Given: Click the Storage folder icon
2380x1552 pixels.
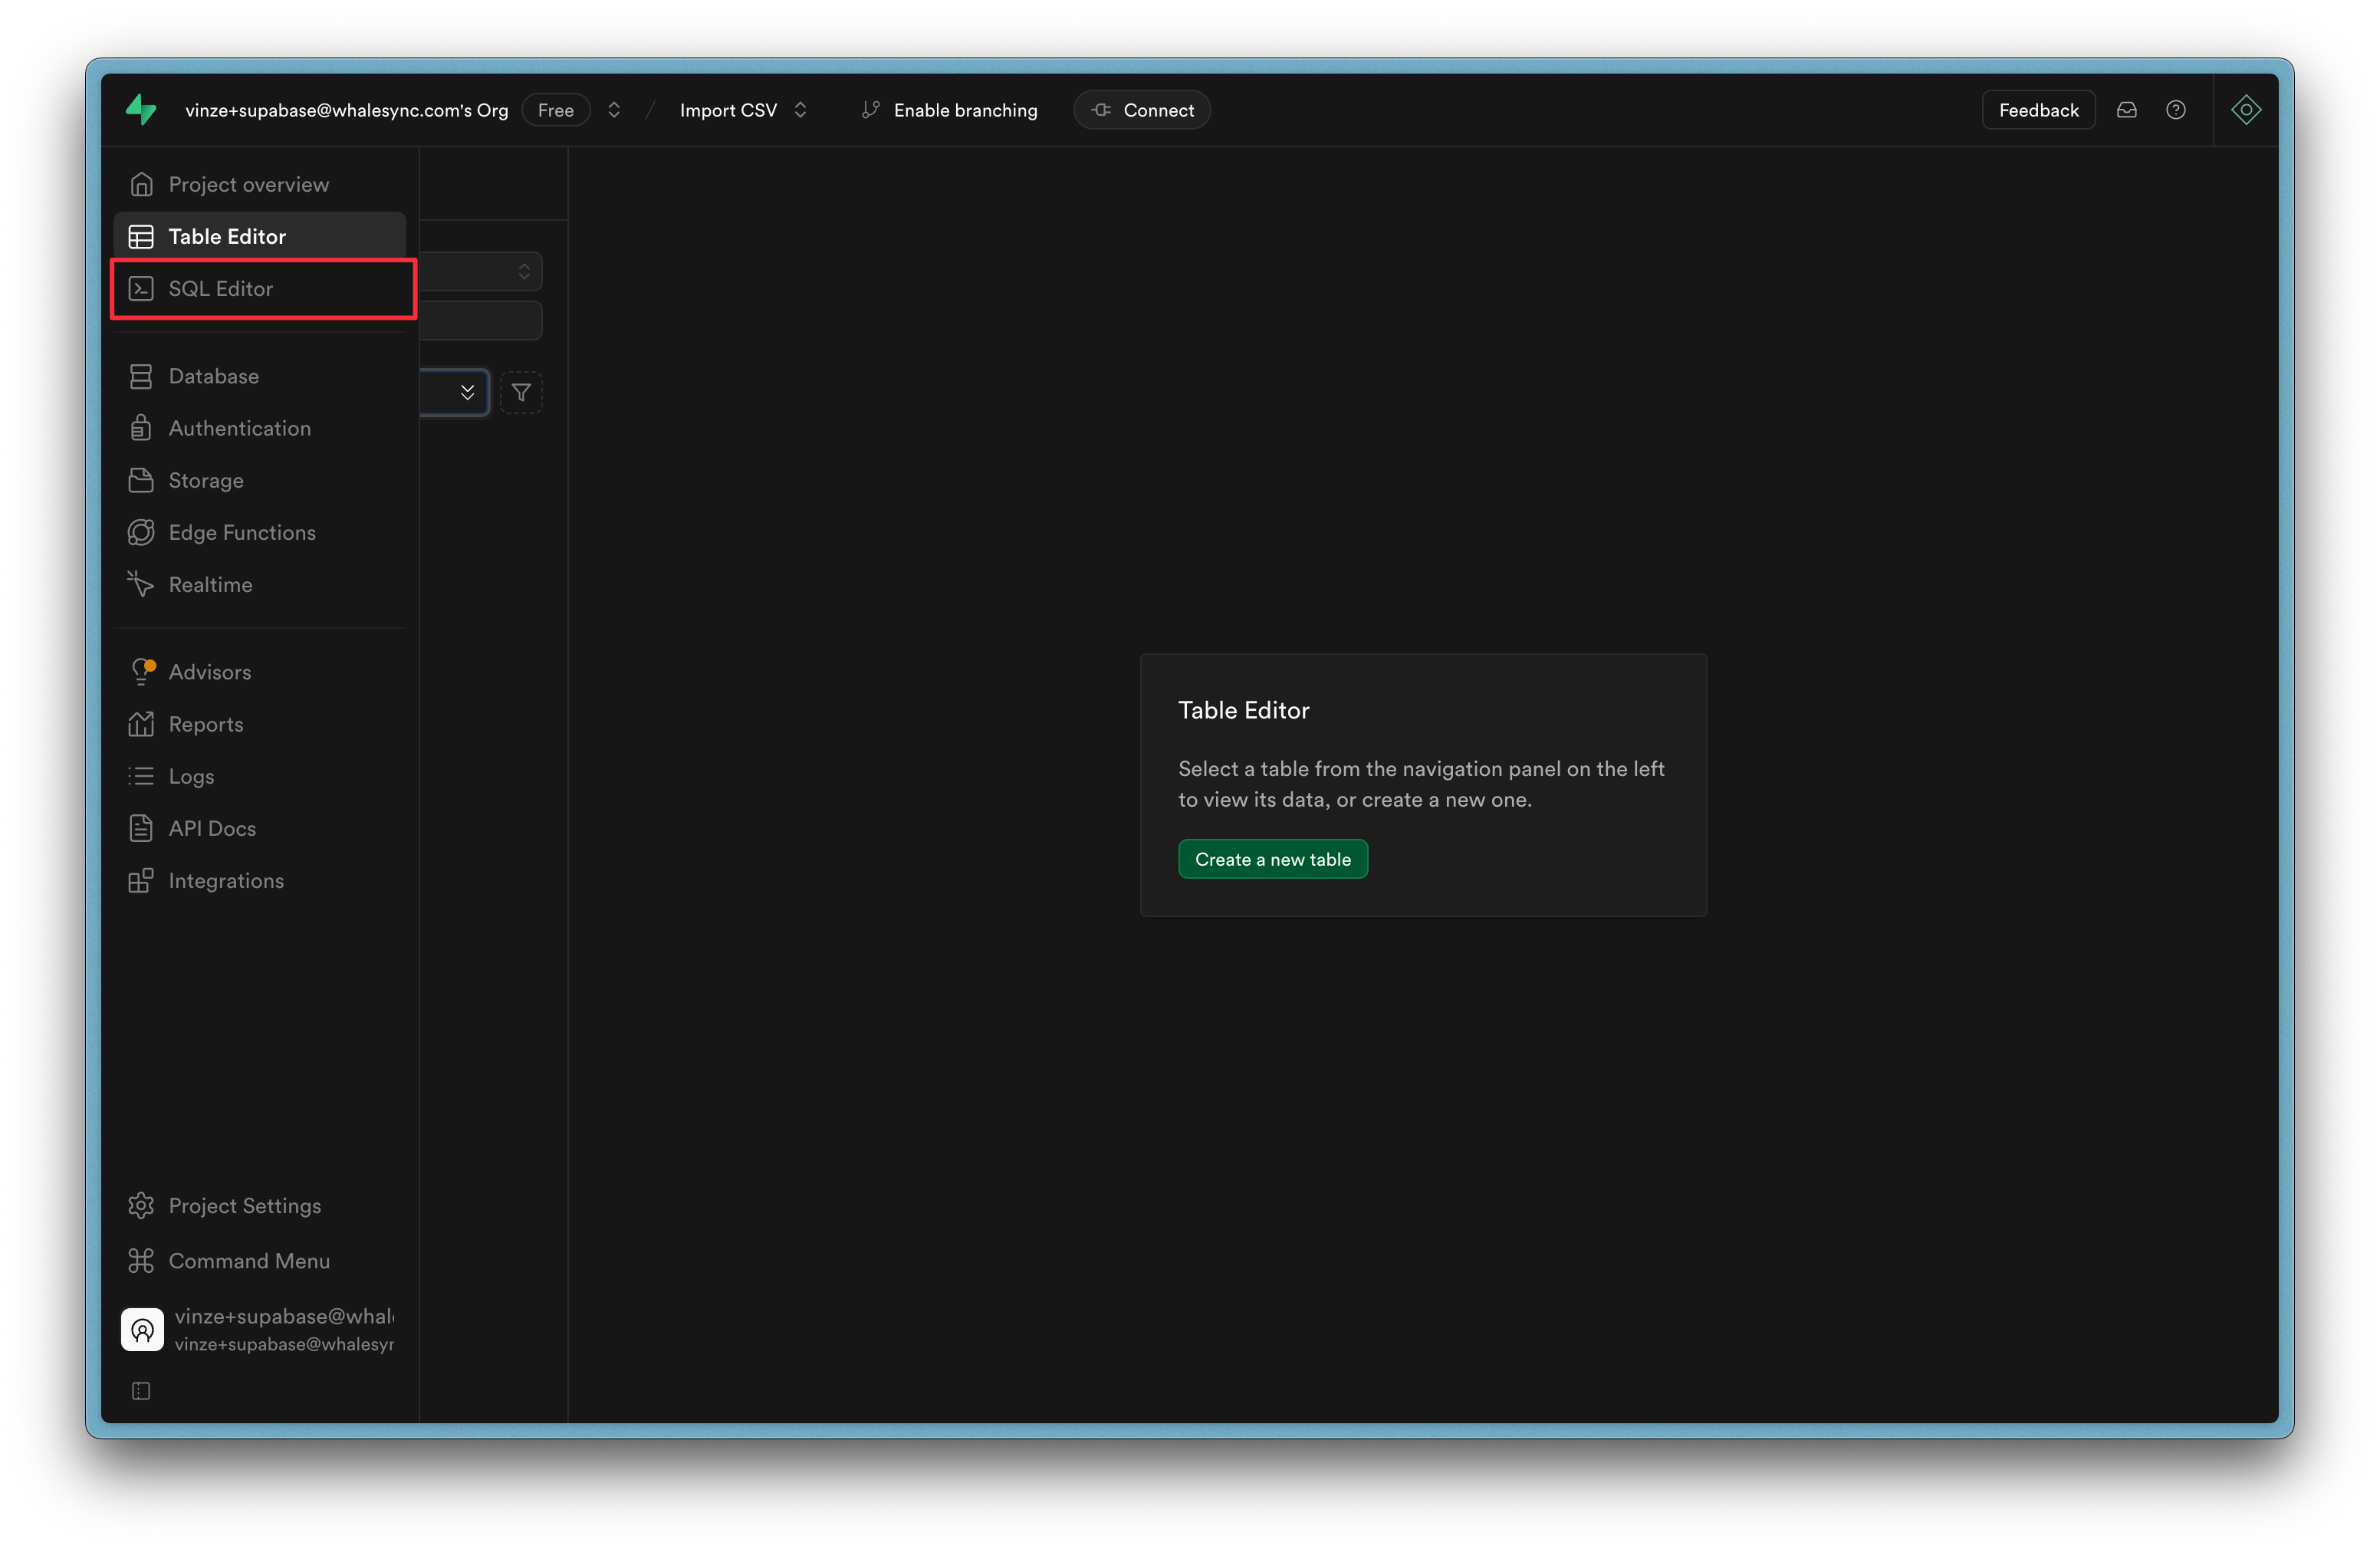Looking at the screenshot, I should coord(141,480).
